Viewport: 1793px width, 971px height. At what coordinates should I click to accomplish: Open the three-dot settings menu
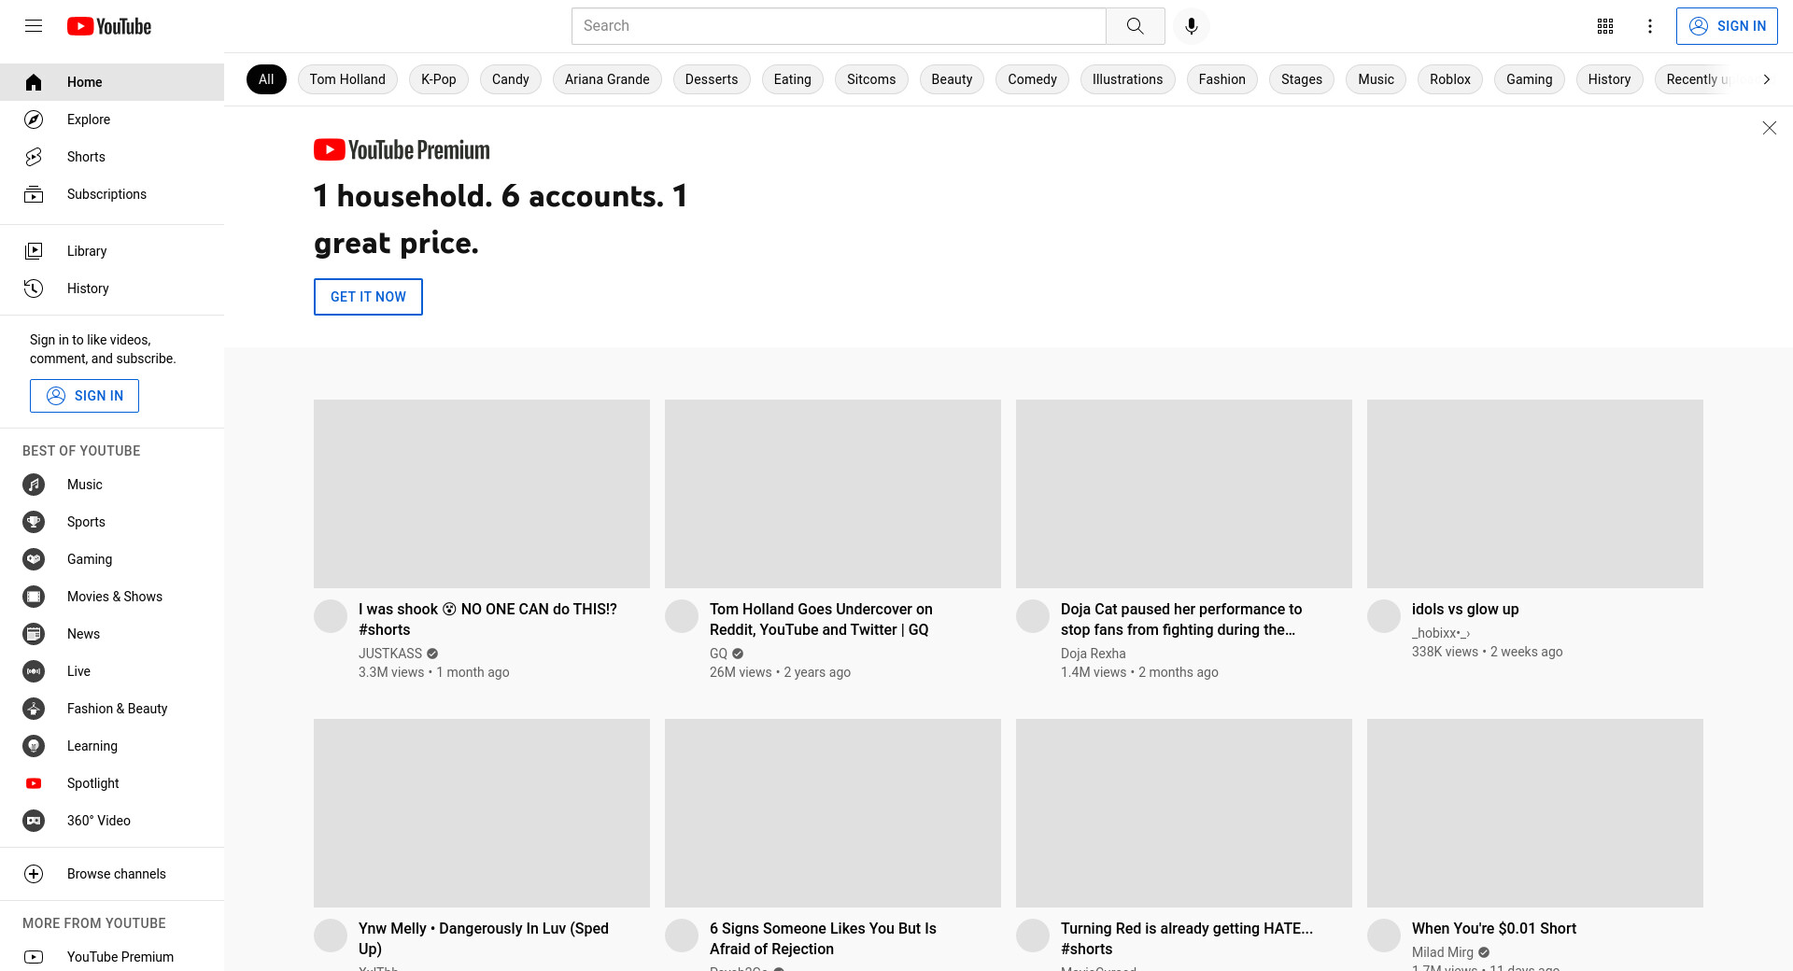point(1650,26)
